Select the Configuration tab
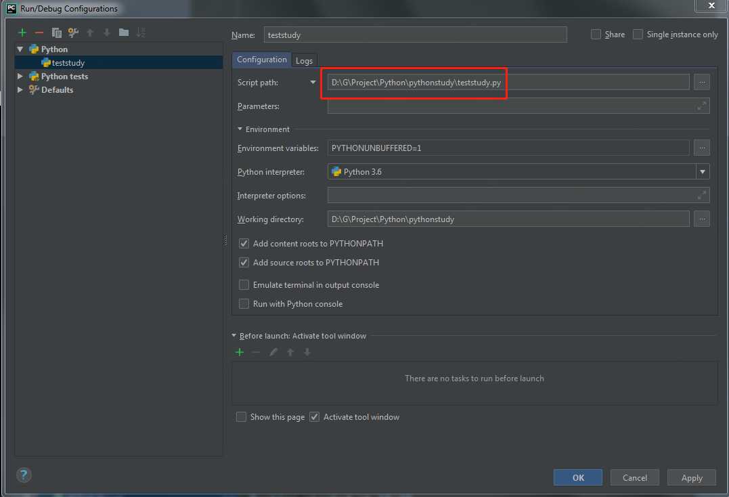 click(262, 60)
